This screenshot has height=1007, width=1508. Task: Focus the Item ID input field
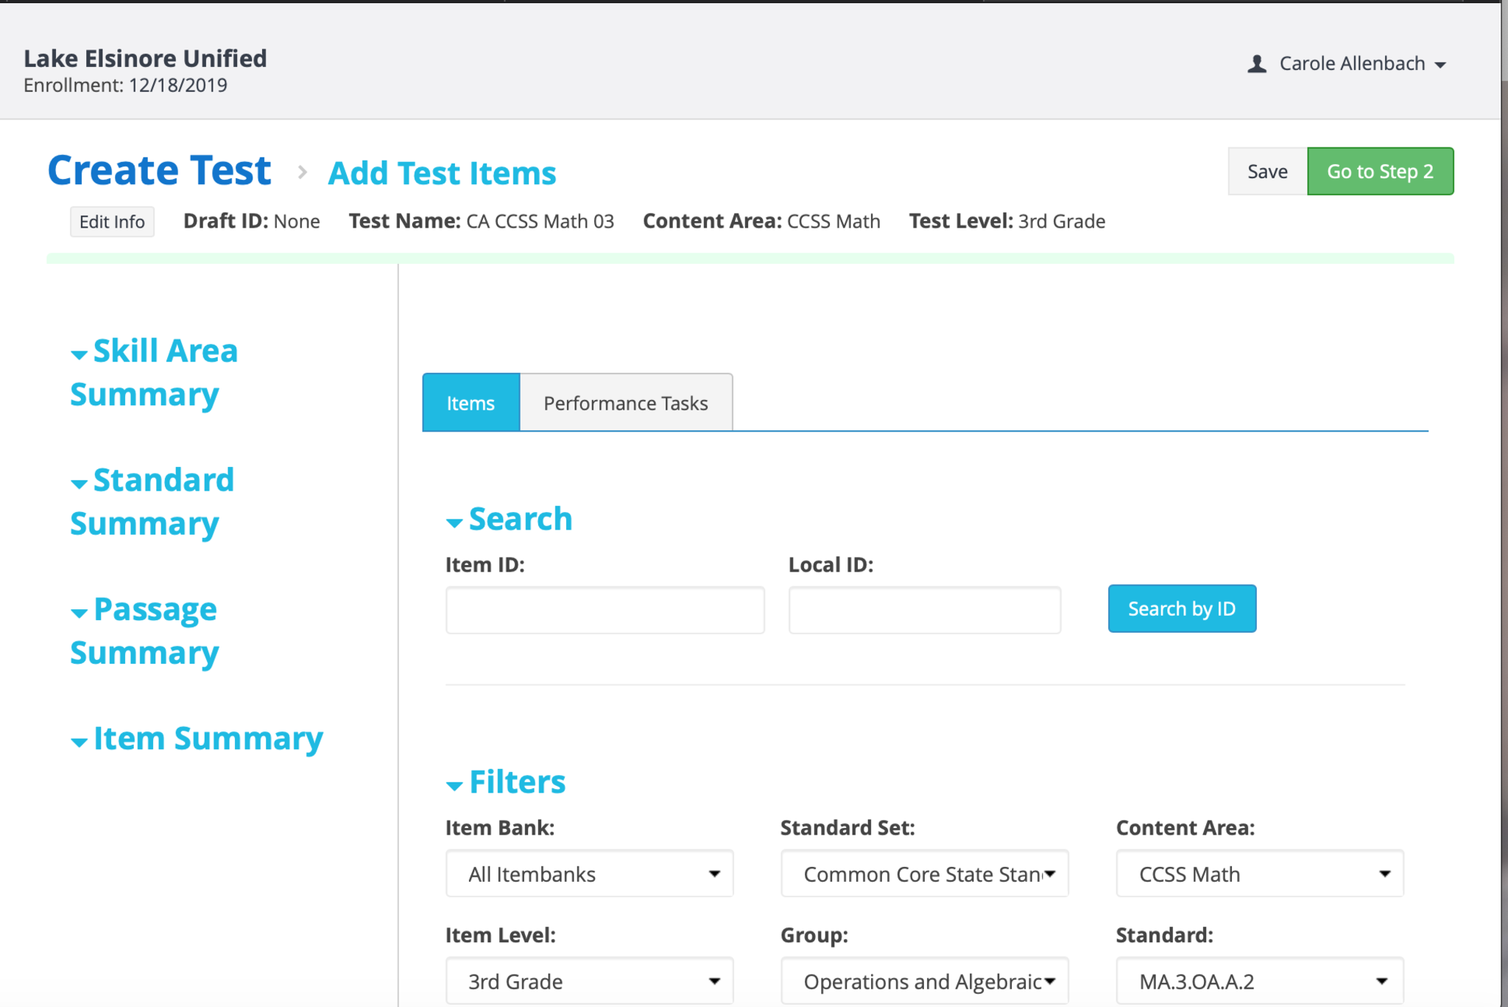(x=605, y=610)
